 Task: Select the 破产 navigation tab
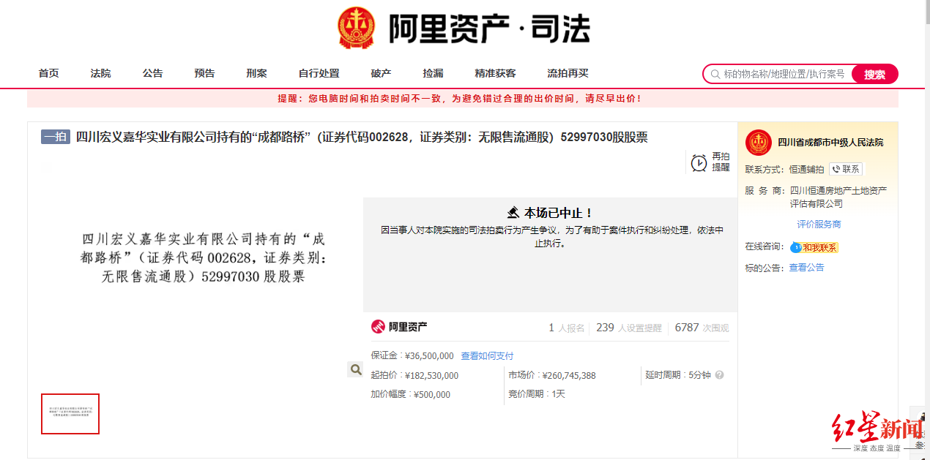[381, 73]
